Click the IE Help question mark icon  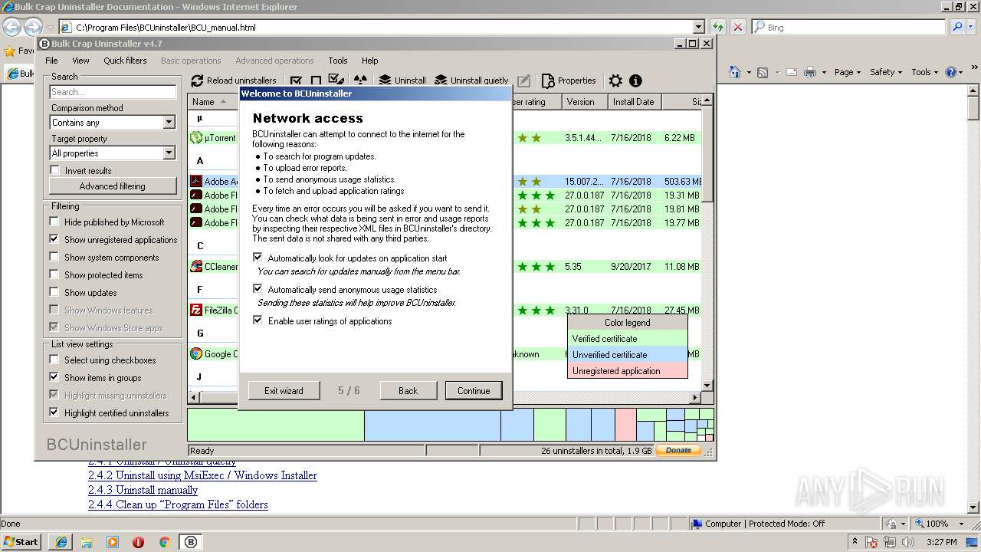coord(950,72)
